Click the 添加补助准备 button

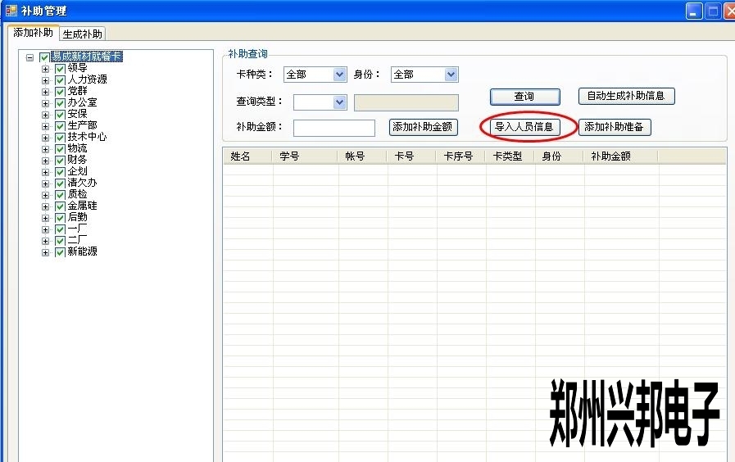click(614, 127)
